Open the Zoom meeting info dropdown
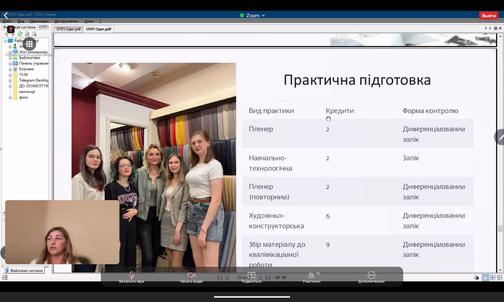Image resolution: width=504 pixels, height=302 pixels. tap(252, 15)
